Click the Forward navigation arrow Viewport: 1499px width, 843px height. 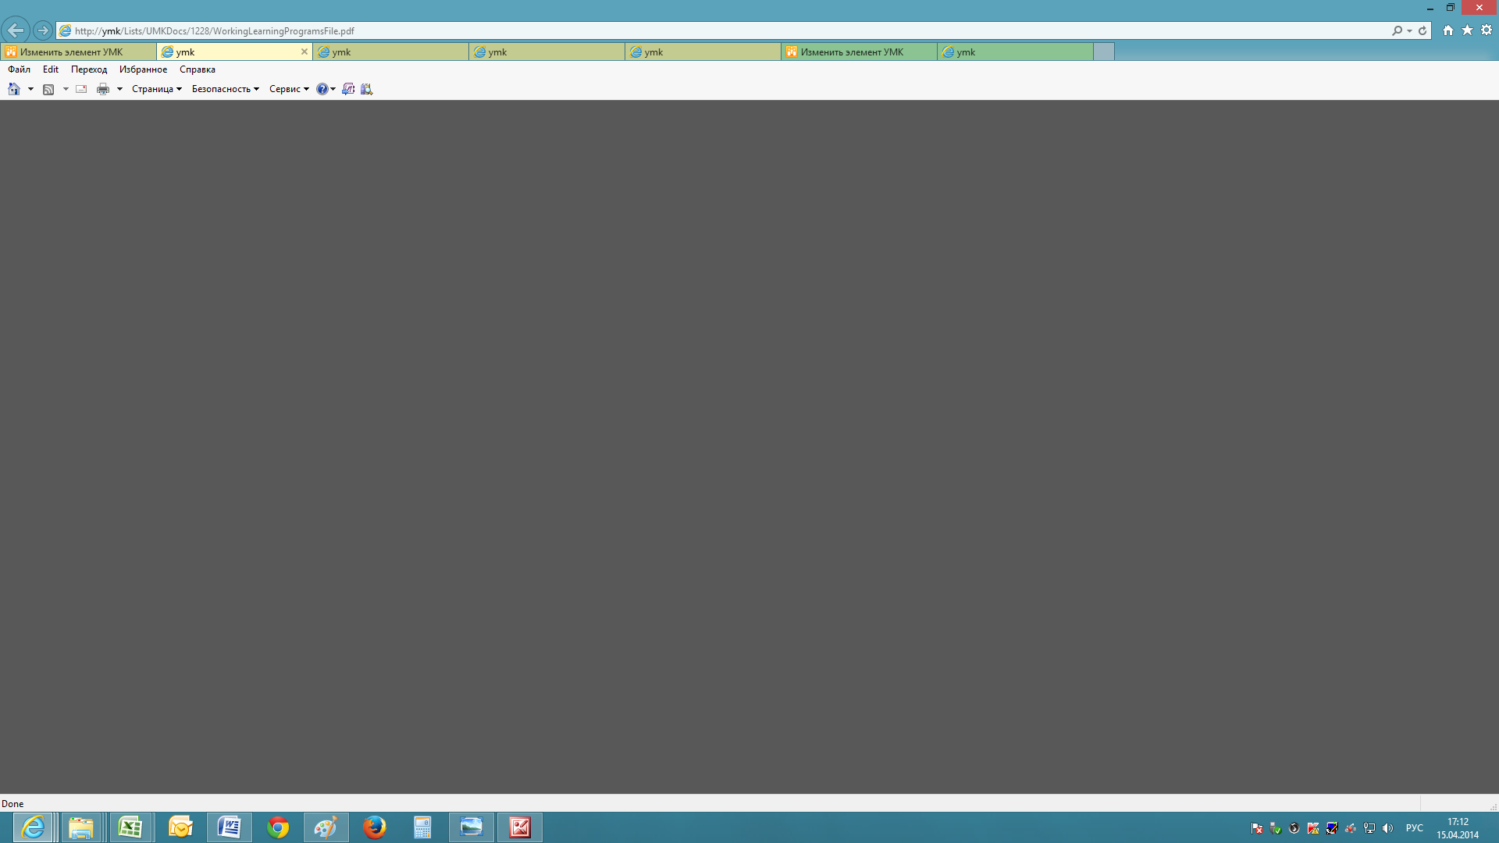click(x=43, y=30)
